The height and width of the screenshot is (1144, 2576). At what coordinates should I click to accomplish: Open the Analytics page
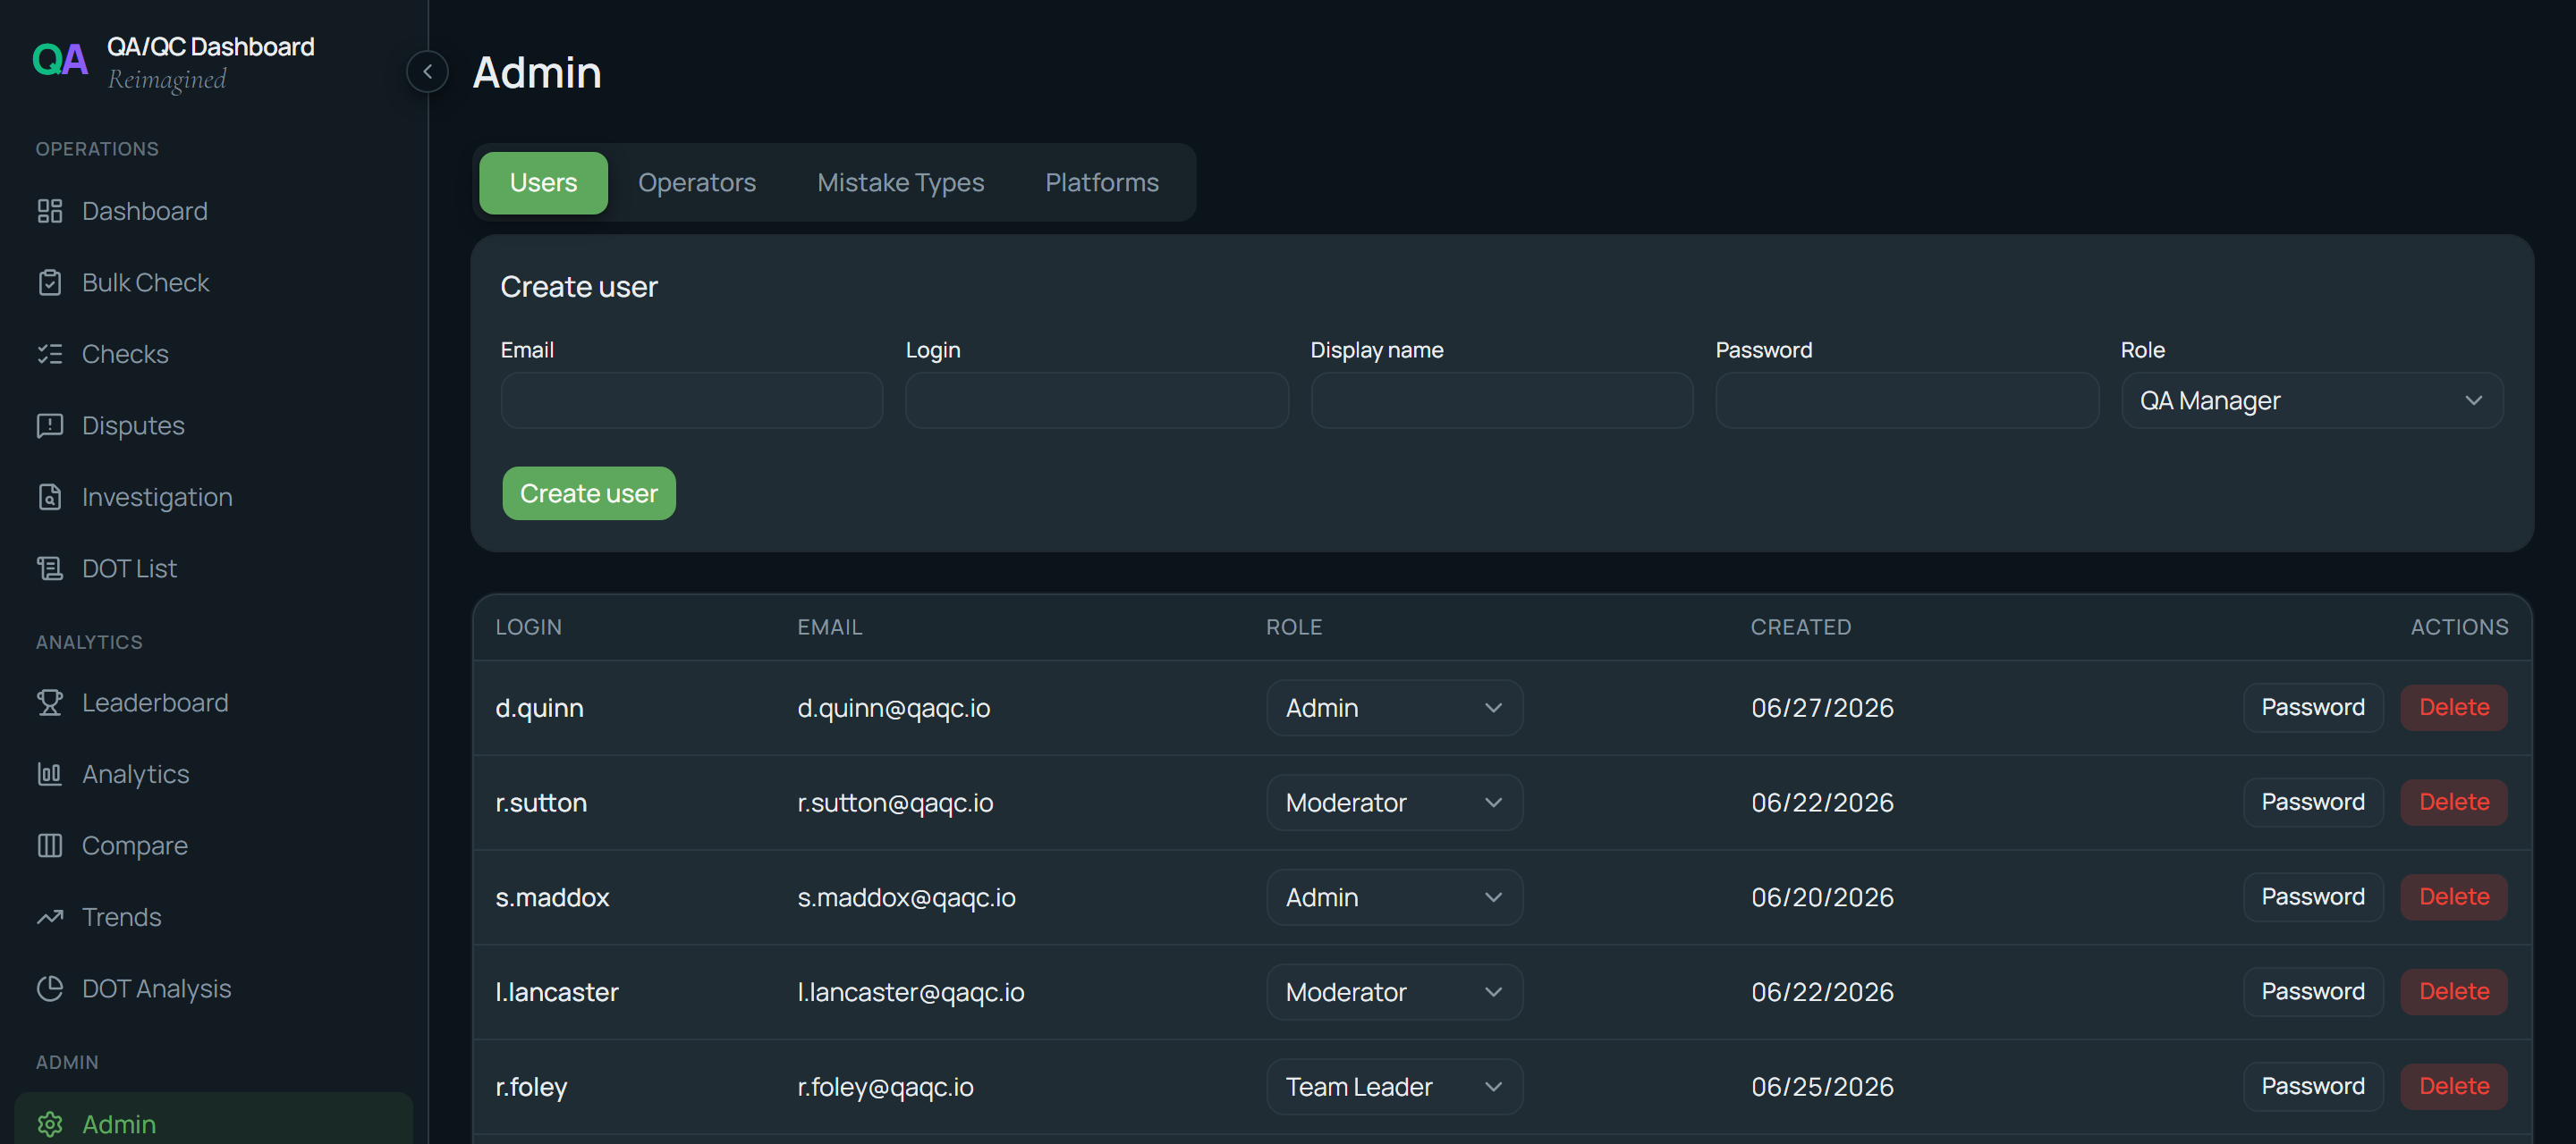point(214,774)
